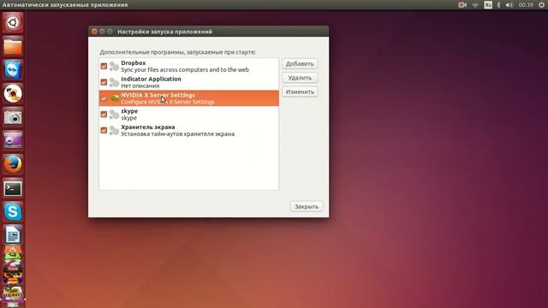The height and width of the screenshot is (308, 548).
Task: Open the Bluetooth indicator menu
Action: (x=498, y=5)
